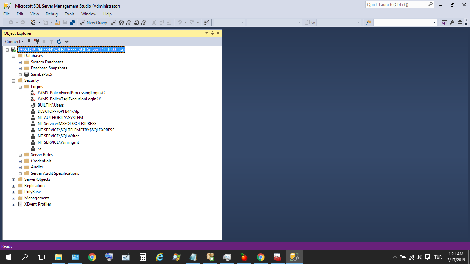The height and width of the screenshot is (264, 470).
Task: Open the New Project dropdown arrow
Action: tap(39, 22)
